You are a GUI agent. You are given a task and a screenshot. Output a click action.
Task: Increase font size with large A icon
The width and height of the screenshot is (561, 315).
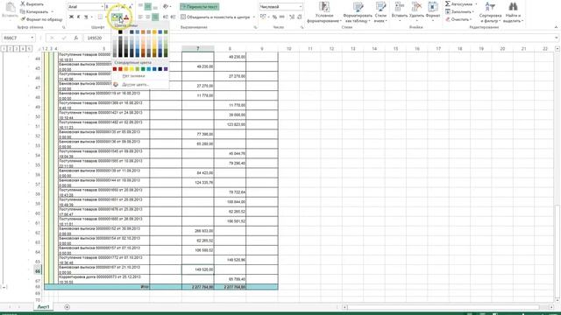[x=124, y=7]
